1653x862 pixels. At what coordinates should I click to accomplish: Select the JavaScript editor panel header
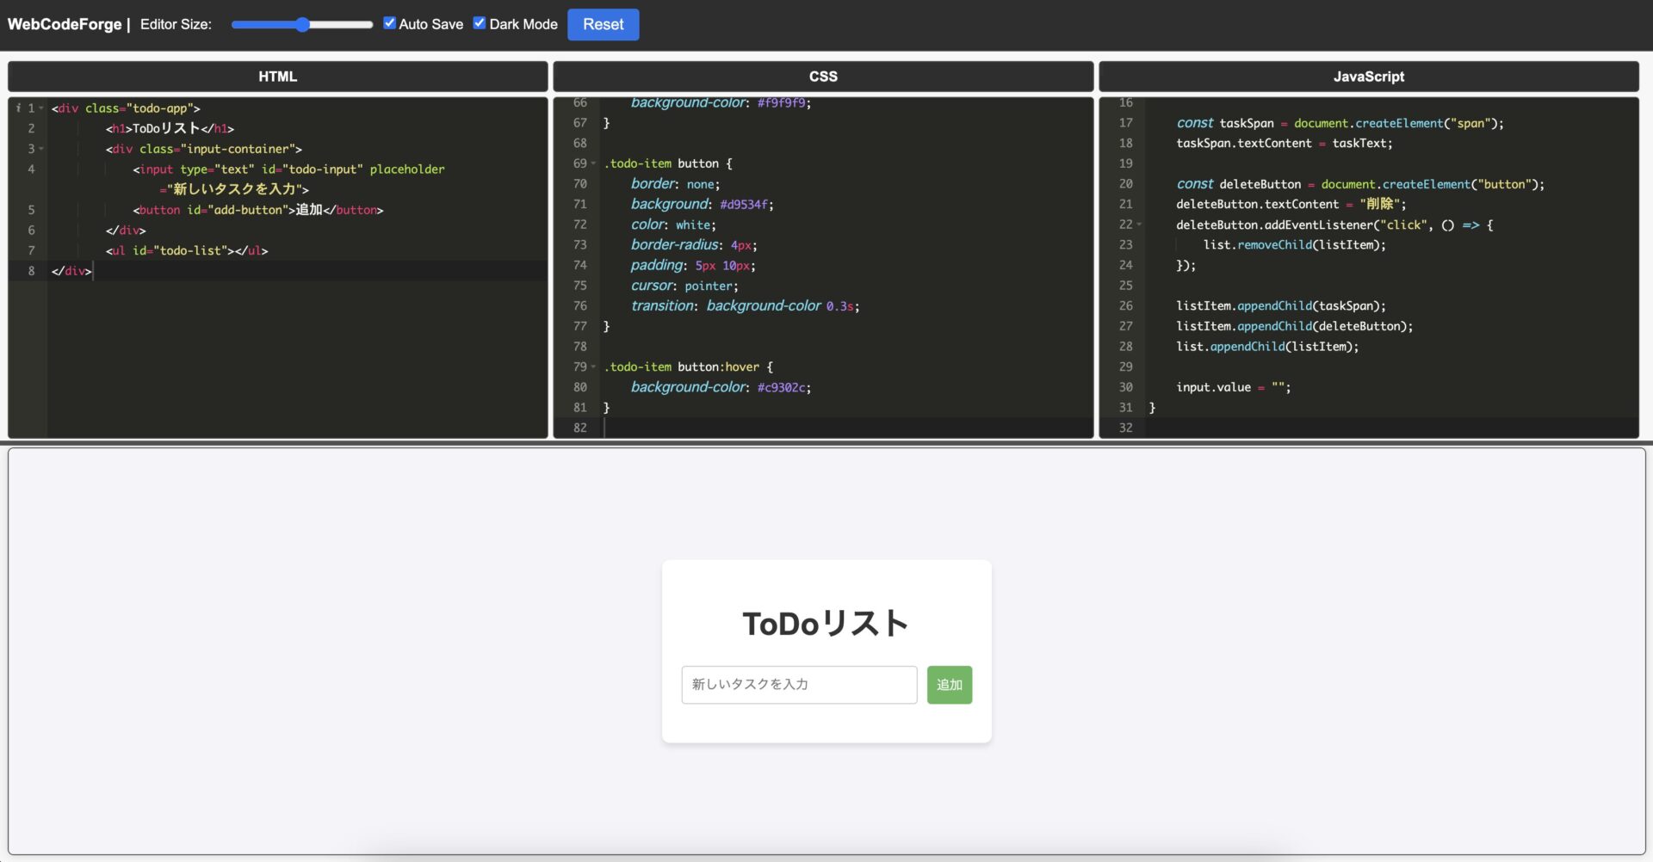coord(1368,76)
